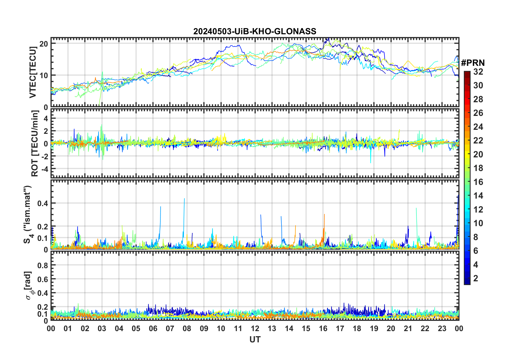This screenshot has width=510, height=356.
Task: Select colorbar tick label "14"
Action: (x=478, y=196)
